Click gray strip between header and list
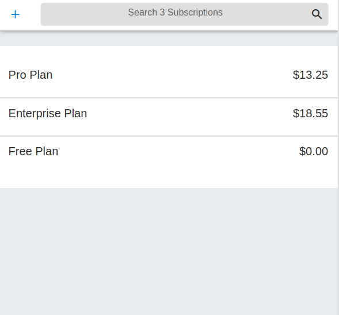The image size is (339, 315). click(169, 39)
